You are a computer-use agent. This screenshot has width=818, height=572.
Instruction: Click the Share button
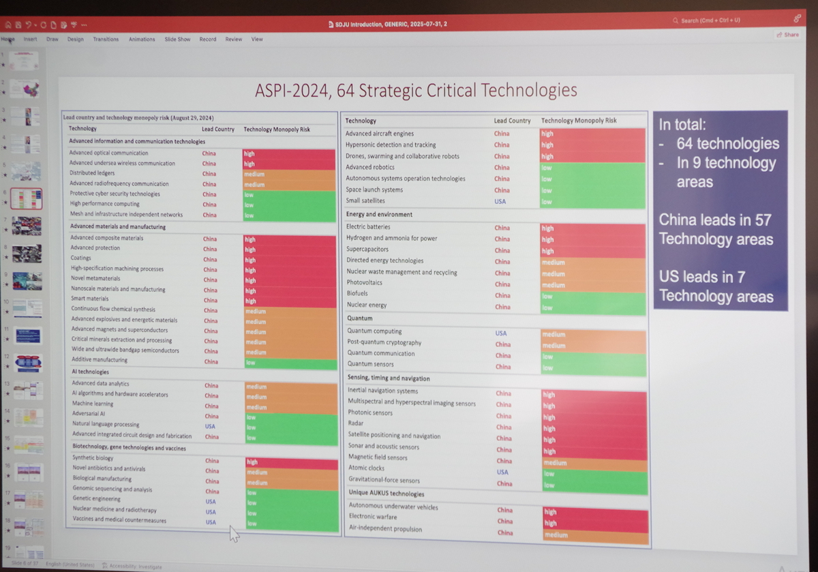[x=787, y=34]
